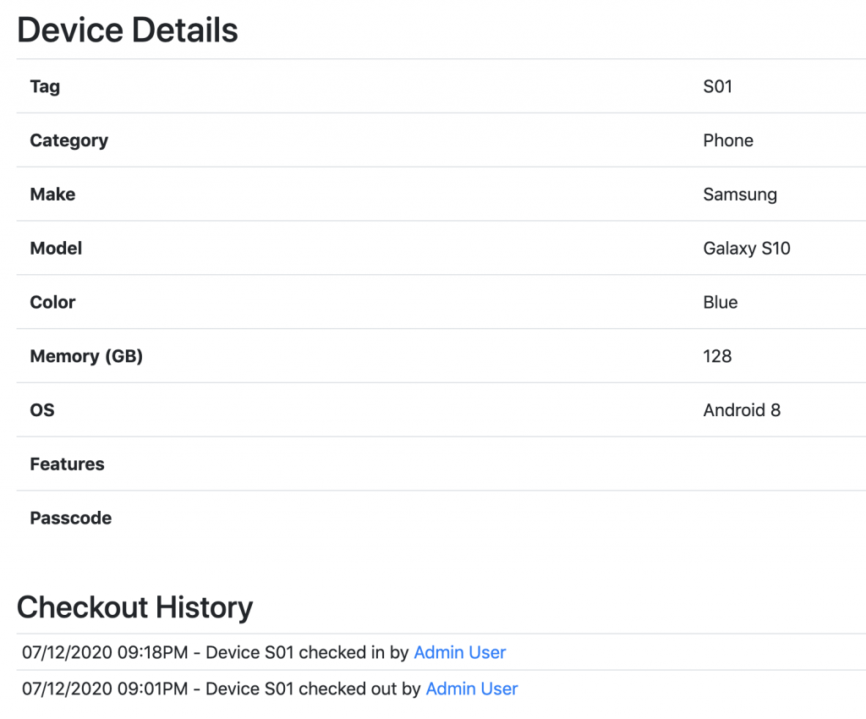
Task: Select the Passcode row label
Action: [70, 519]
